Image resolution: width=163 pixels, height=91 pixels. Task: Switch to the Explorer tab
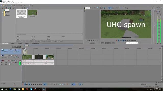click(12, 43)
